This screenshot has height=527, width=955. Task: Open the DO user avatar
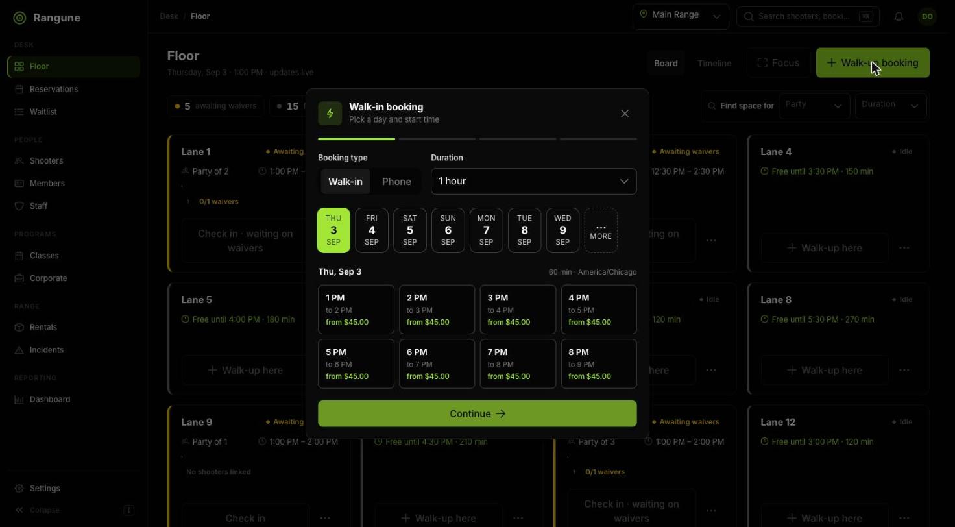tap(927, 17)
